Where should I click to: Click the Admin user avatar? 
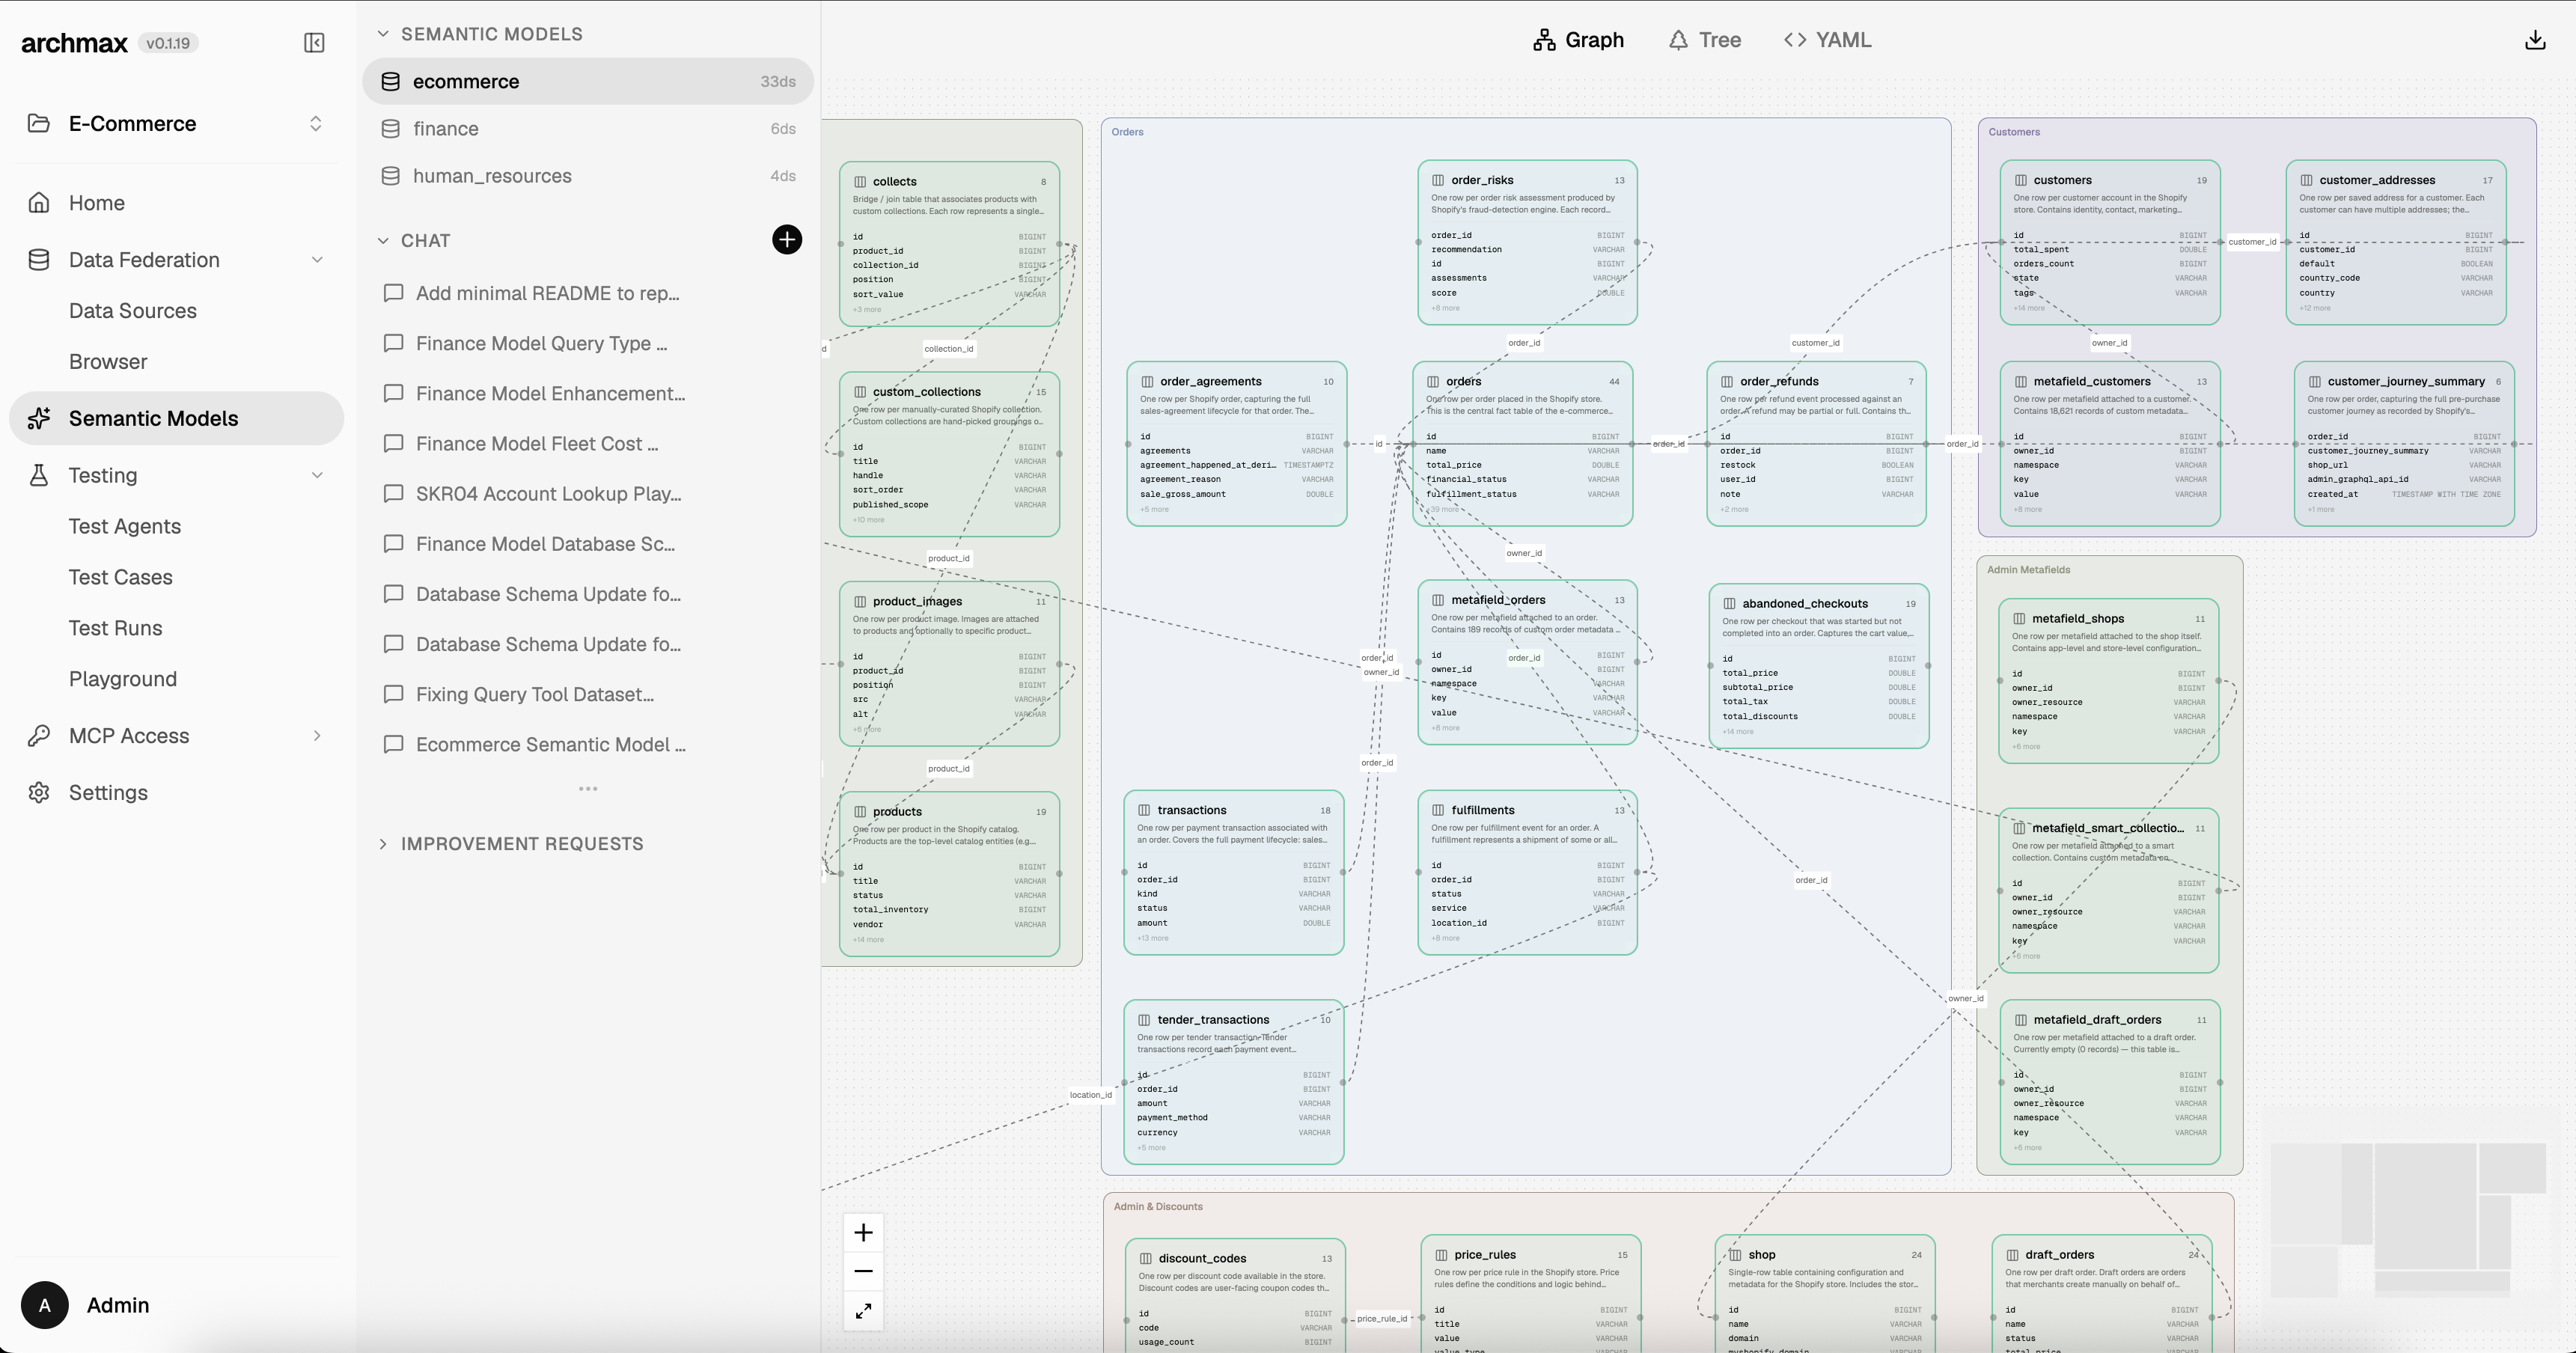pos(44,1305)
